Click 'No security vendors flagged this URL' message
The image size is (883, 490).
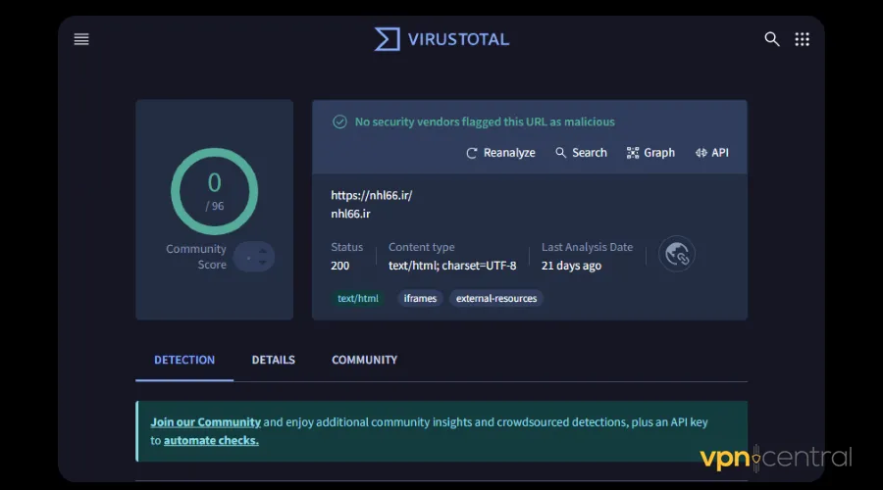click(x=485, y=122)
